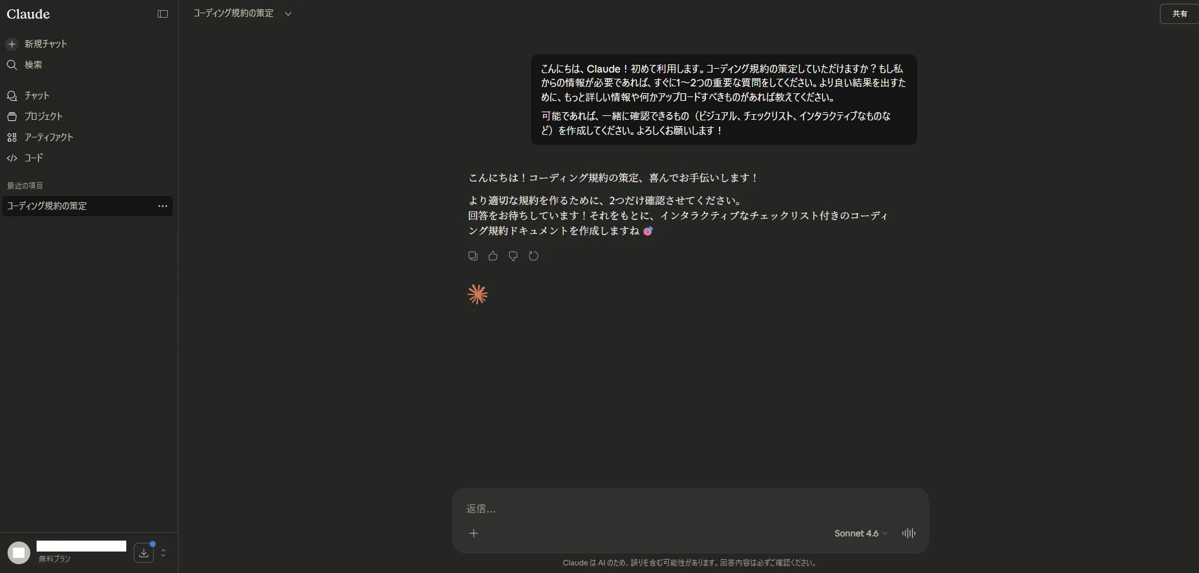Click the 共有 share button
The image size is (1199, 573).
pyautogui.click(x=1179, y=14)
